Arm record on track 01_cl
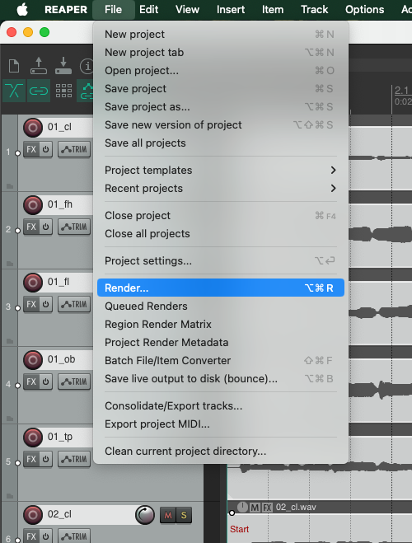Viewport: 412px width, 543px height. coord(33,128)
